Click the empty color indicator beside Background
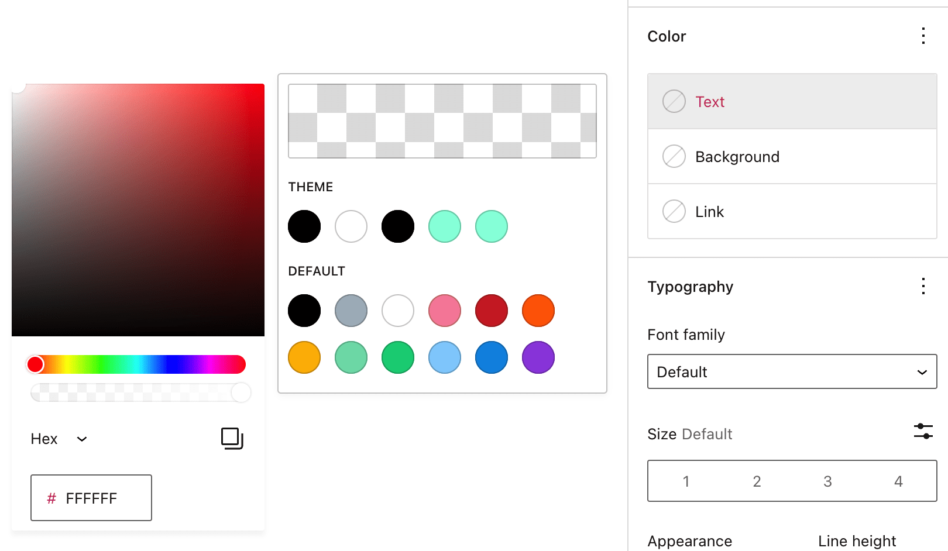The height and width of the screenshot is (551, 948). [x=674, y=157]
